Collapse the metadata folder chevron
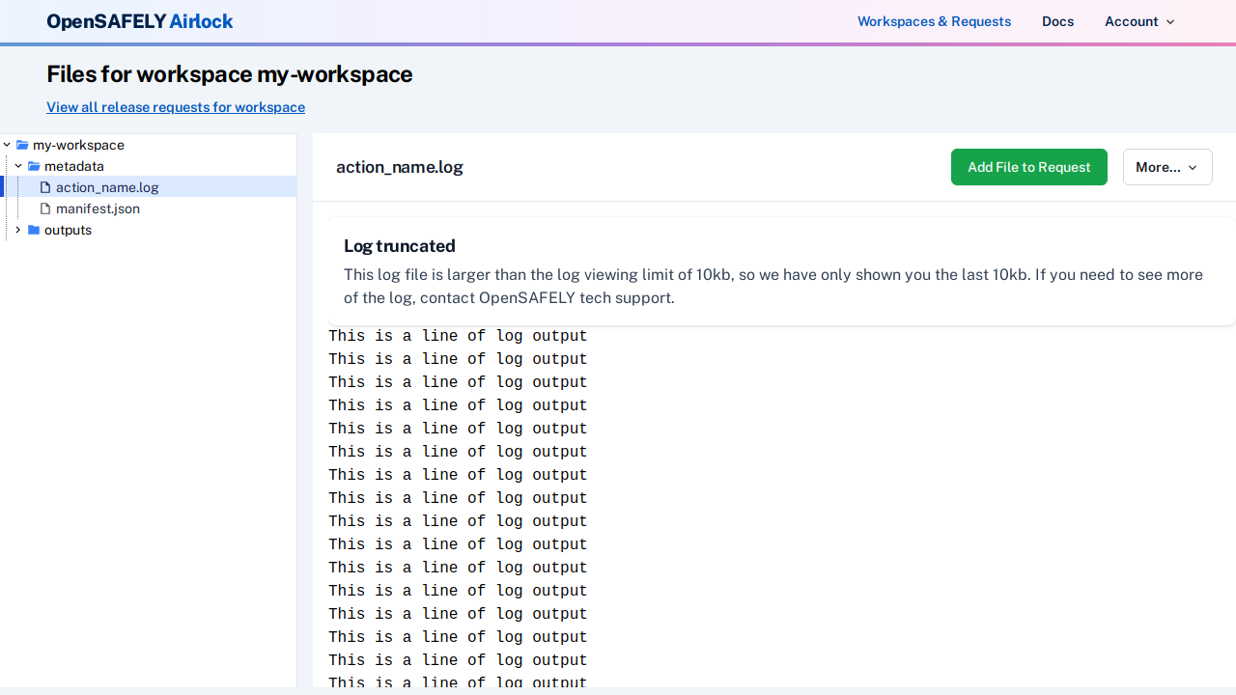1236x695 pixels. click(x=18, y=166)
